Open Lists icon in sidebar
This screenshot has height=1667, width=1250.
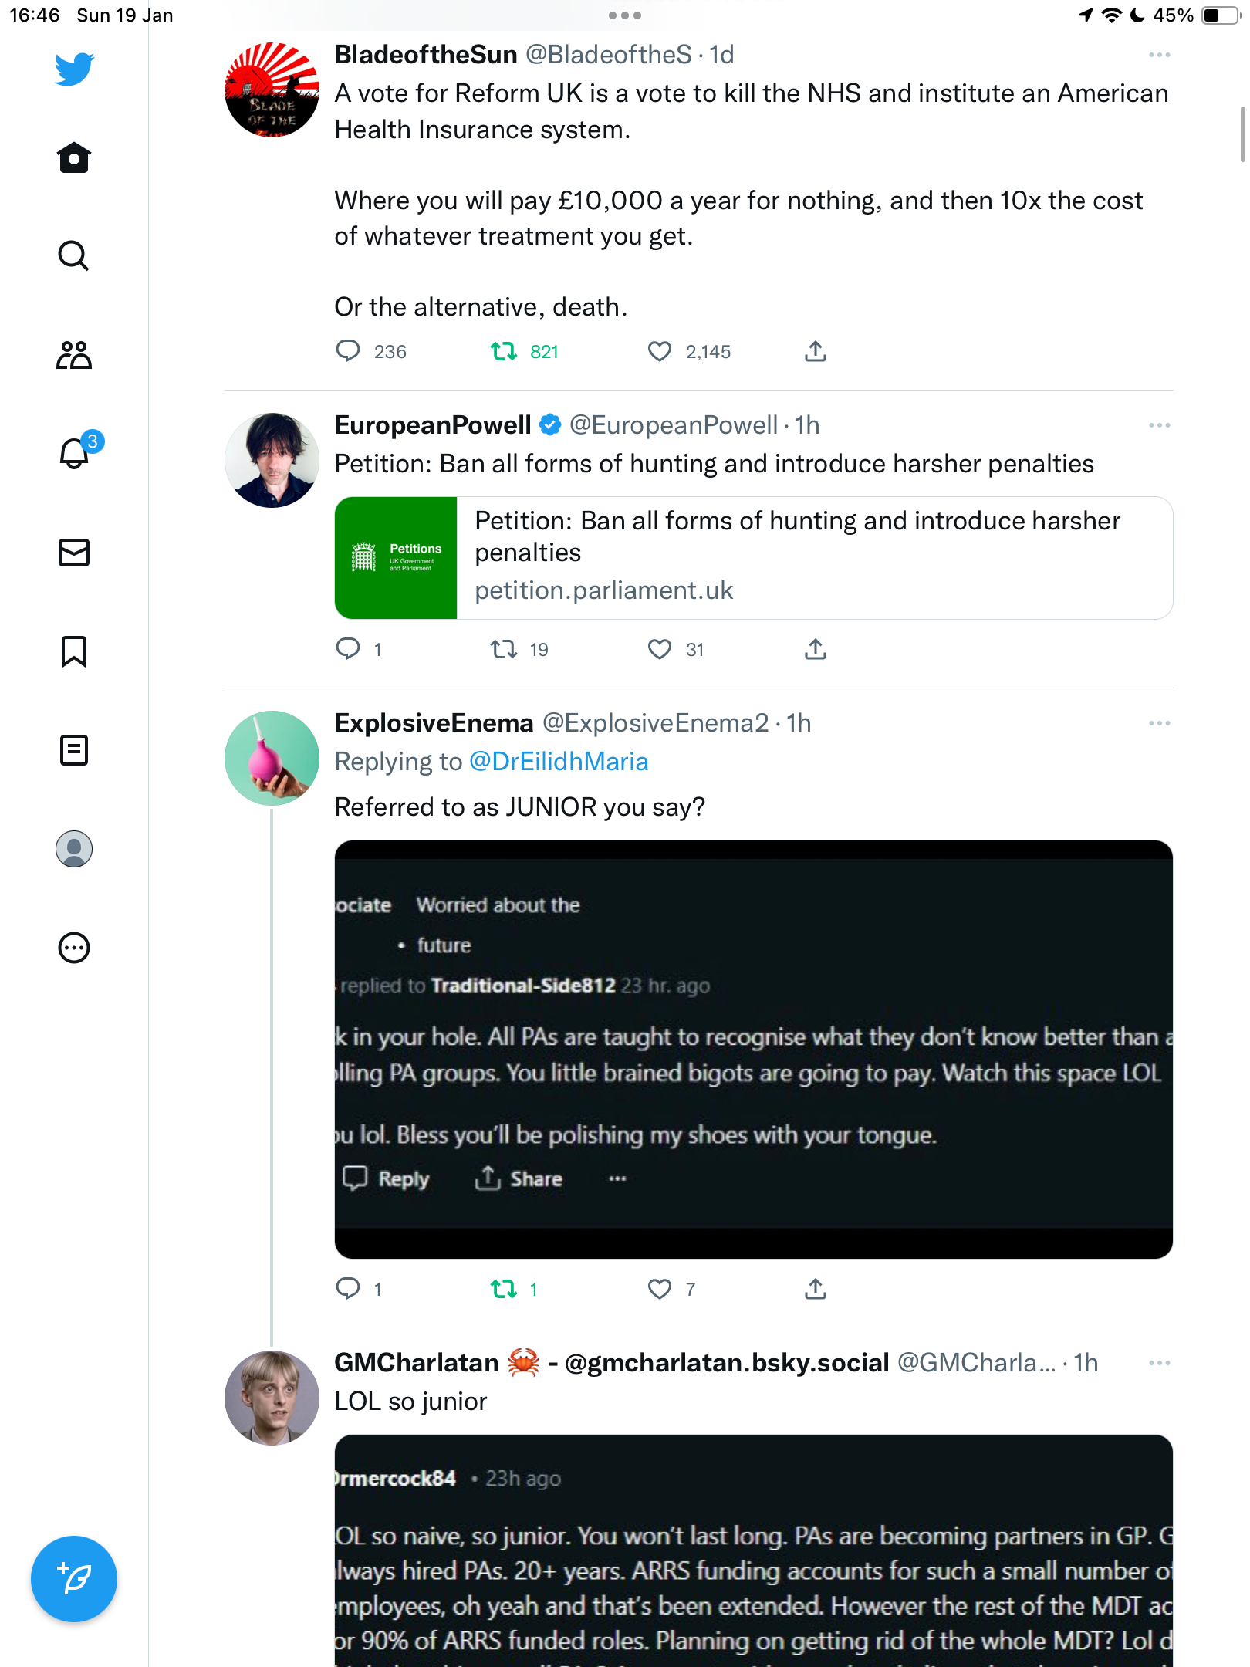tap(74, 750)
